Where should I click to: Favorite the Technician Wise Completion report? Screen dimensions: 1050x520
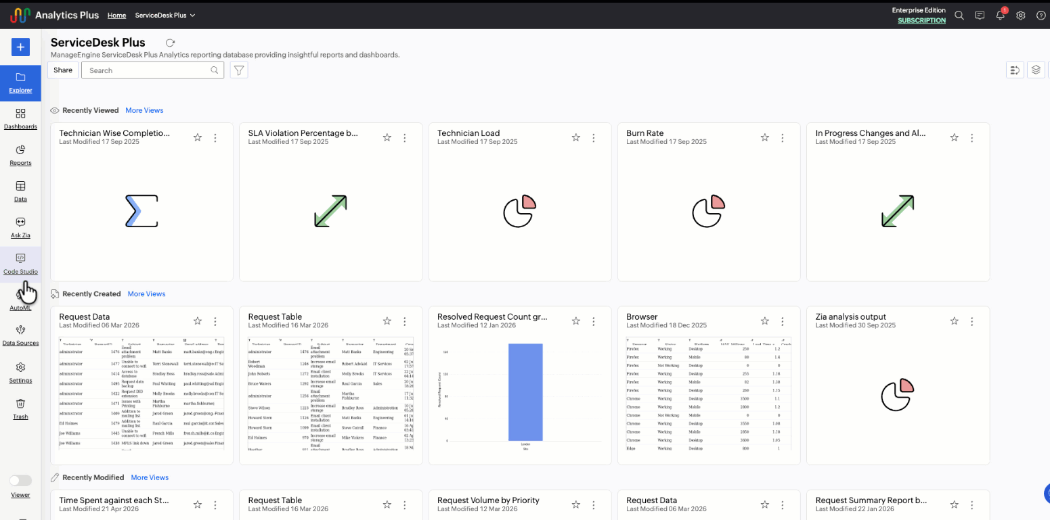(x=198, y=137)
